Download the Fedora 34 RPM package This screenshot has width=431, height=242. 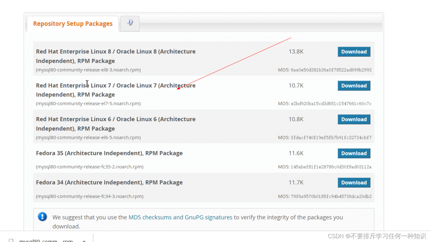(x=354, y=183)
